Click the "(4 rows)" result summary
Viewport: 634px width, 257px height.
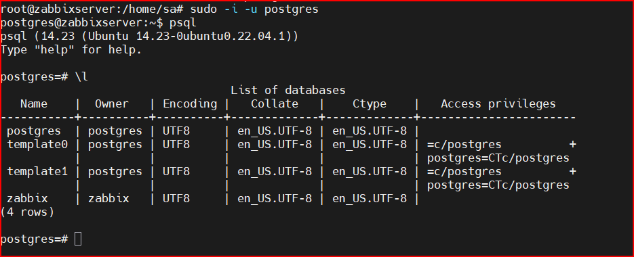pos(28,212)
